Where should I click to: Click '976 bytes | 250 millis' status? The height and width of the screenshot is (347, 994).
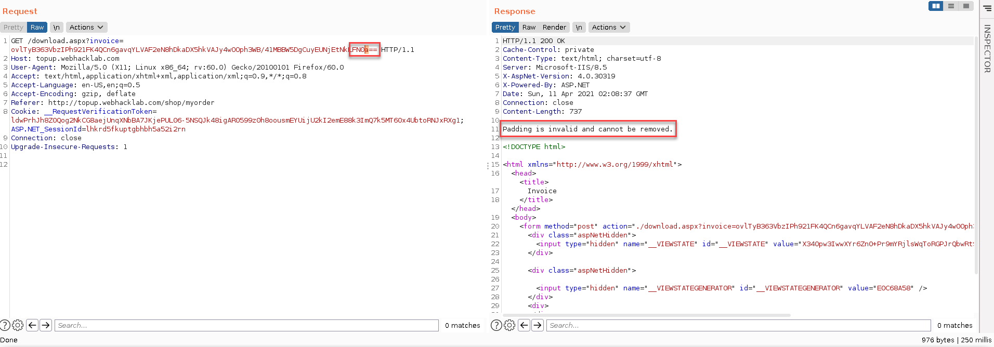(x=957, y=340)
